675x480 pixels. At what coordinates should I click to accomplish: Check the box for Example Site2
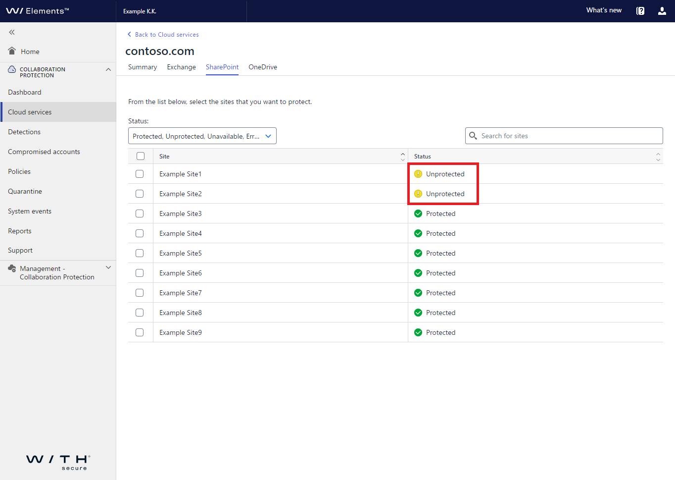point(140,194)
